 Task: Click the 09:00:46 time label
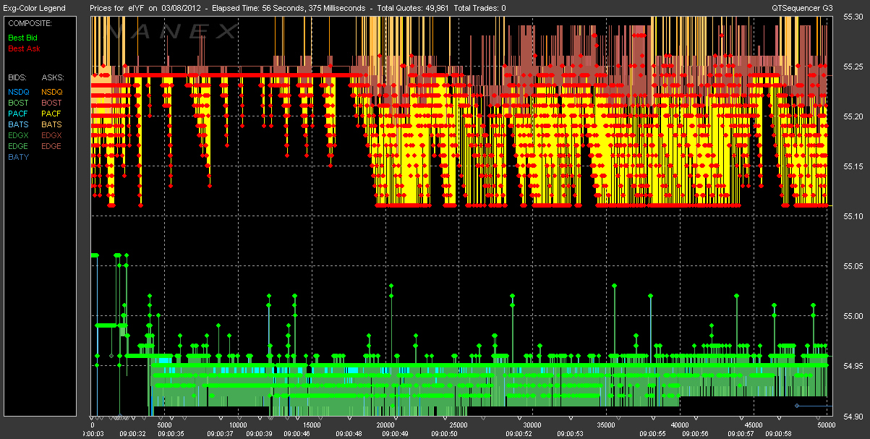(299, 433)
